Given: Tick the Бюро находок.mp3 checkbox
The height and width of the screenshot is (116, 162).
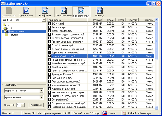Looking at the screenshot, I should (50, 31).
